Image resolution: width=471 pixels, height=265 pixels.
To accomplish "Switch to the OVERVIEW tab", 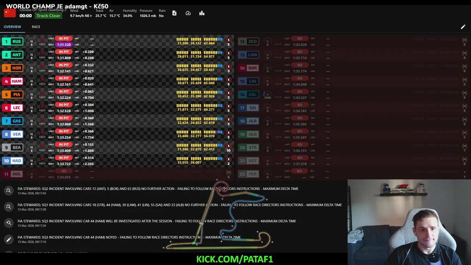I will (13, 27).
